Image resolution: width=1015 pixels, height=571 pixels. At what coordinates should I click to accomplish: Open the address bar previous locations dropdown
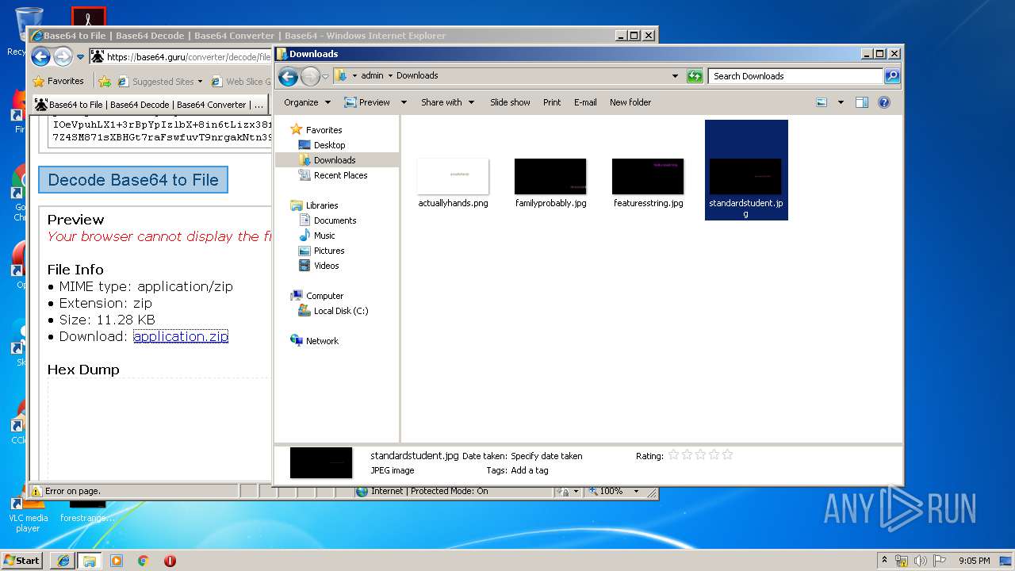pos(675,76)
